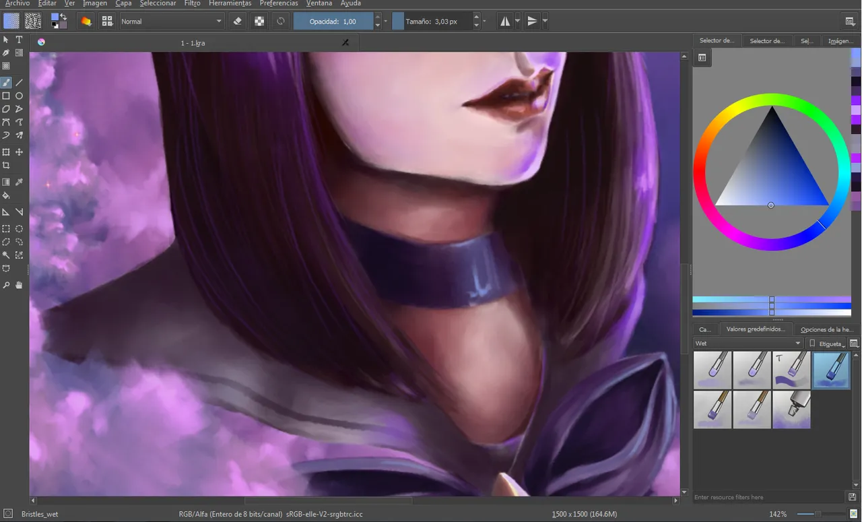The image size is (862, 522).
Task: Open color selector settings menu icon
Action: point(702,58)
